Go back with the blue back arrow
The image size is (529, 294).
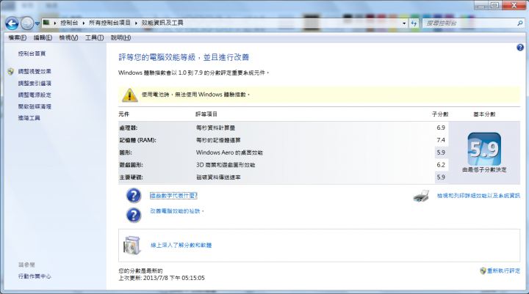[x=12, y=23]
